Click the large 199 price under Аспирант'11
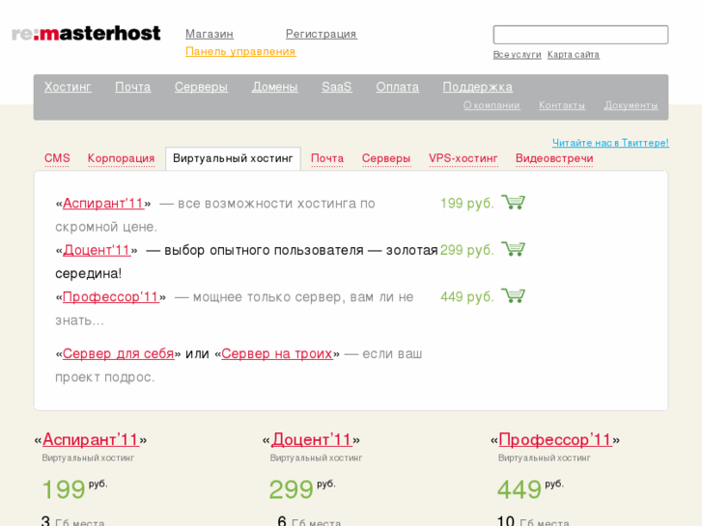Screen dimensions: 702x526 [64, 489]
